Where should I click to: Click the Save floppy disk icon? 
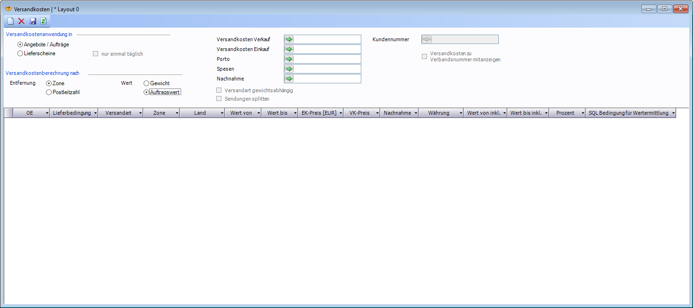(x=33, y=21)
